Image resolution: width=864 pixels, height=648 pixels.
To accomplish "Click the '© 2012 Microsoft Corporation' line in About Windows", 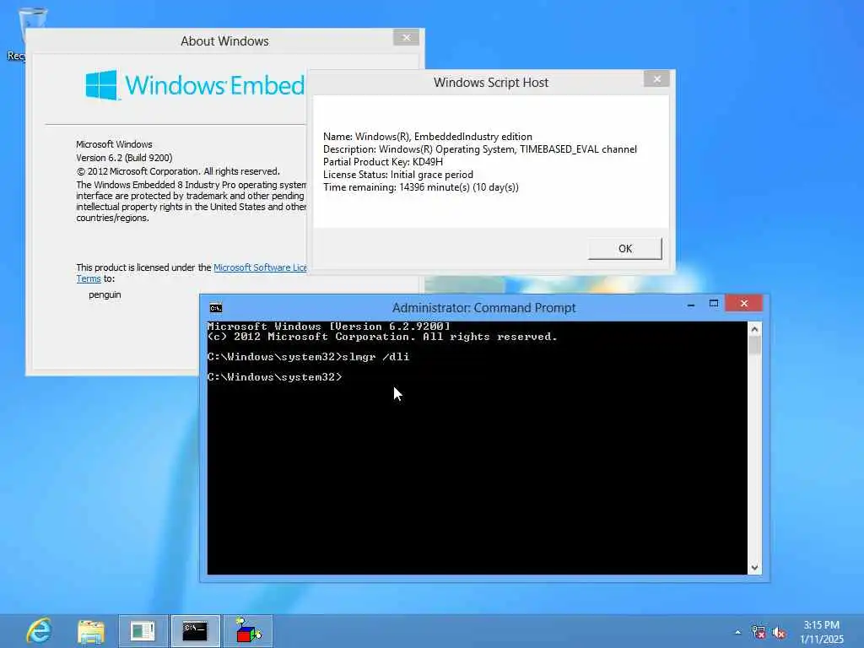I will click(x=178, y=171).
